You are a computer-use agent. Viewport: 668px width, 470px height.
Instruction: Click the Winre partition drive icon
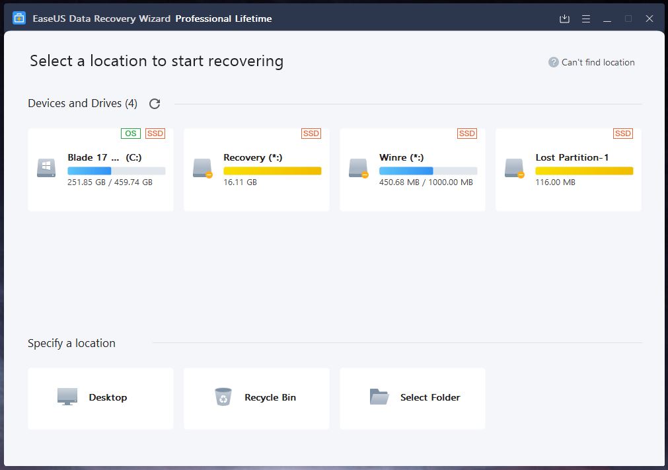[x=358, y=168]
